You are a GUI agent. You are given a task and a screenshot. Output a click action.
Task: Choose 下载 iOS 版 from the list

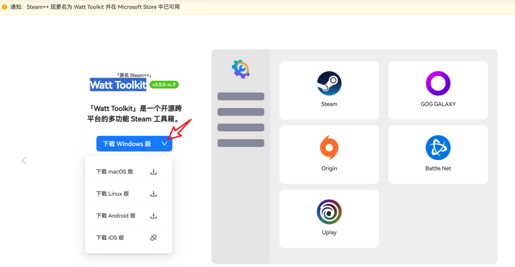(110, 237)
